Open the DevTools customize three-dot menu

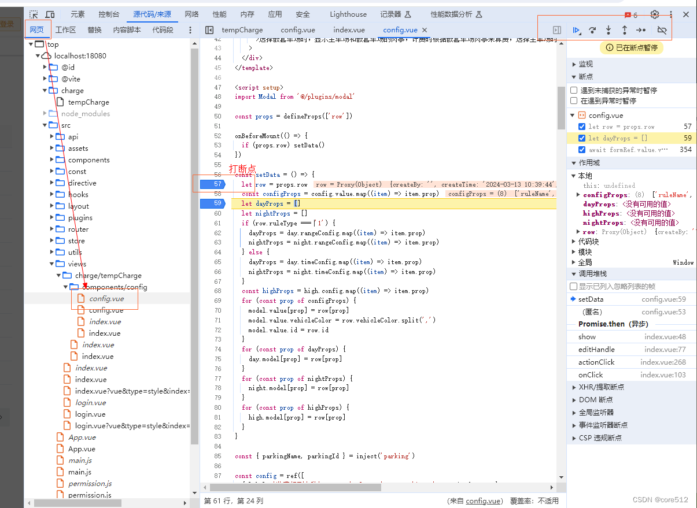click(x=670, y=14)
